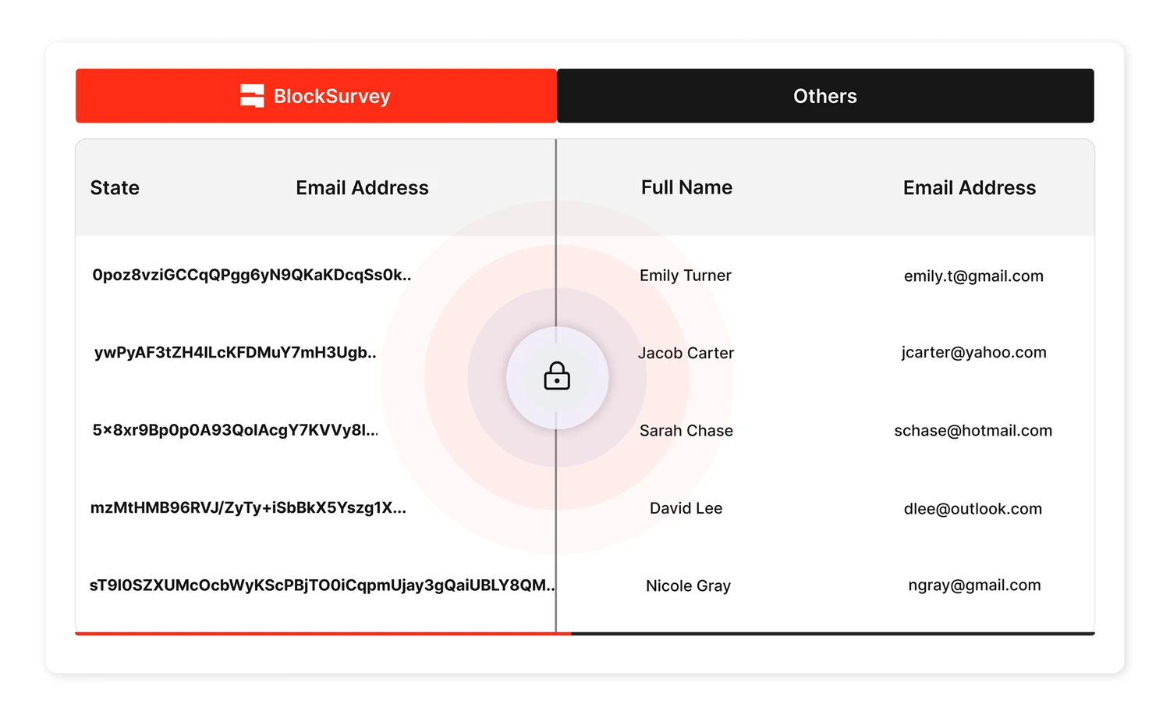The height and width of the screenshot is (708, 1170).
Task: Select encrypted row starting with 5x8xr9Bp
Action: pyautogui.click(x=235, y=430)
